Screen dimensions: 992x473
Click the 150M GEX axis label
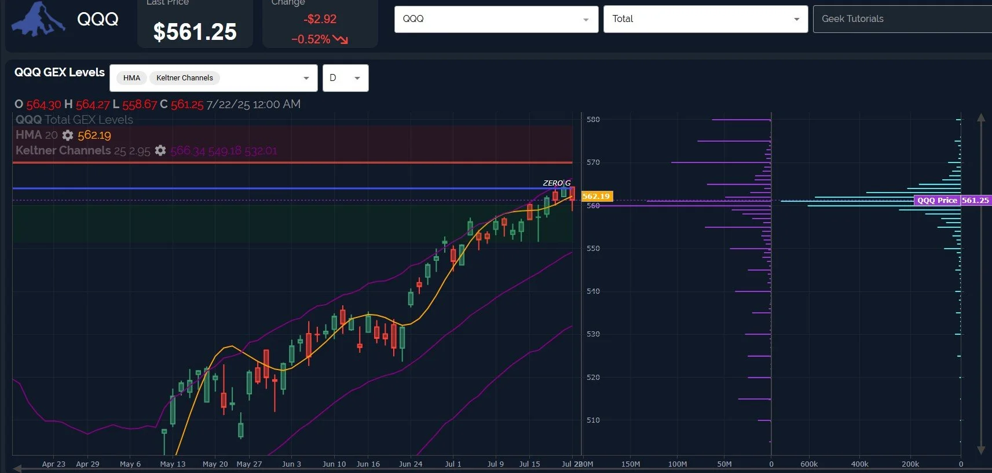[631, 464]
